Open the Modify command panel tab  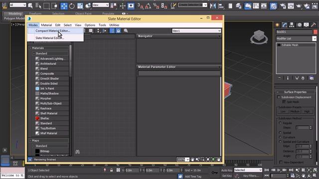[285, 25]
